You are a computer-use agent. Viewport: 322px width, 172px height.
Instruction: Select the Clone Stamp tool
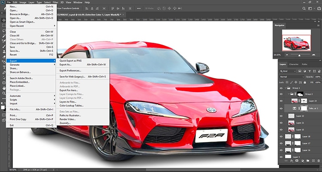3,51
